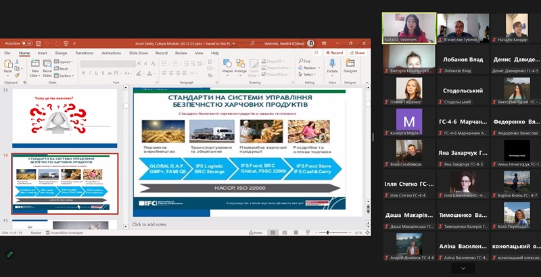Expand the Section dropdown

pyautogui.click(x=64, y=75)
